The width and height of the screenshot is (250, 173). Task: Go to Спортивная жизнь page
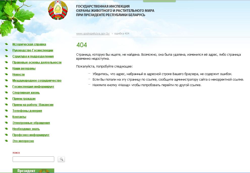tap(26, 93)
